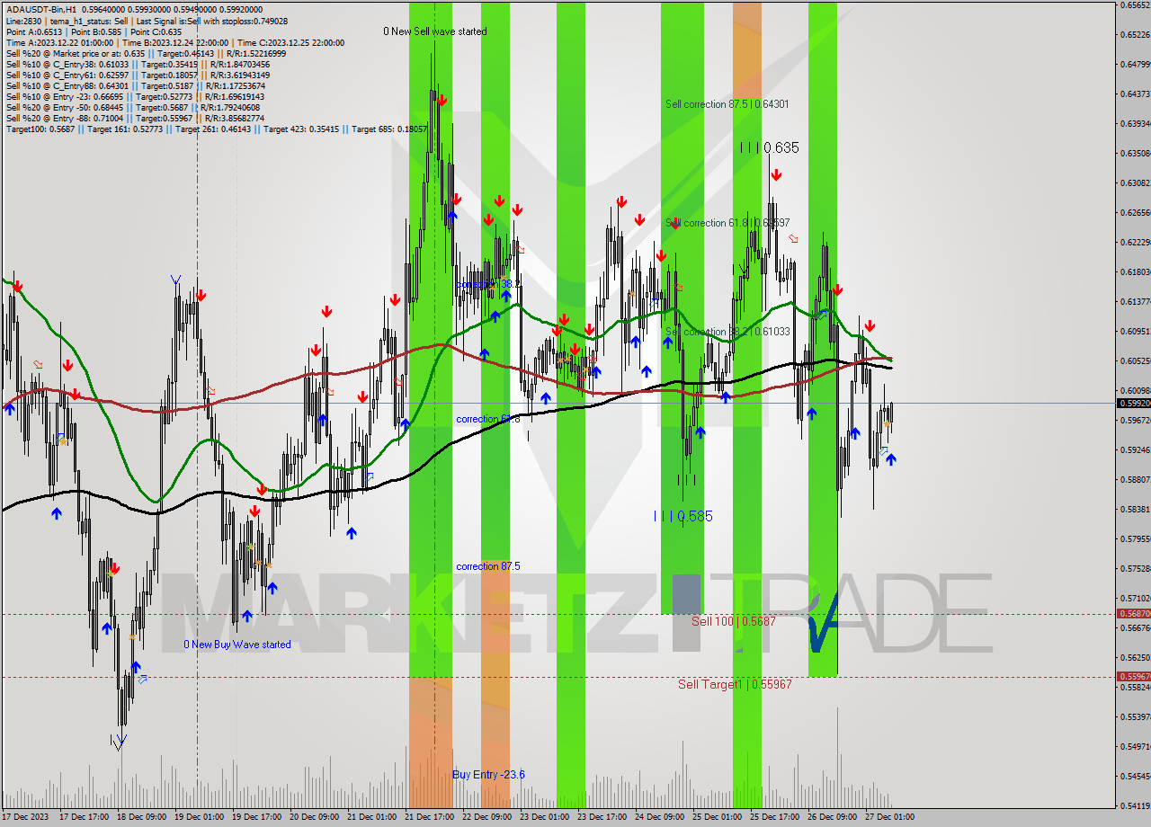This screenshot has height=827, width=1151.
Task: Click the '20 Dec 09:00' time axis label
Action: 317,817
